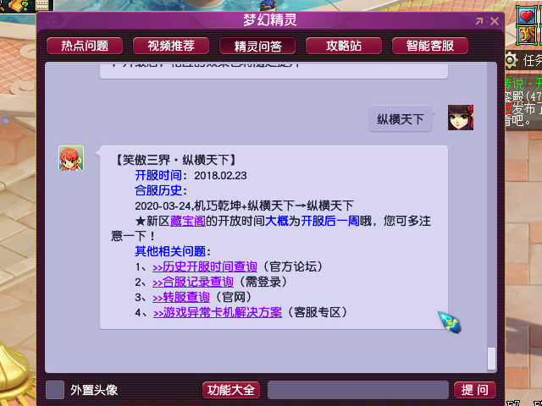Click the chat scrollbar thumb
The width and height of the screenshot is (542, 406).
pyautogui.click(x=491, y=359)
